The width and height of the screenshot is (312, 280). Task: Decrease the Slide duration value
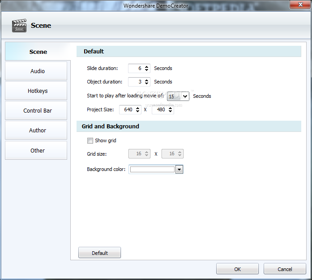[x=147, y=70]
